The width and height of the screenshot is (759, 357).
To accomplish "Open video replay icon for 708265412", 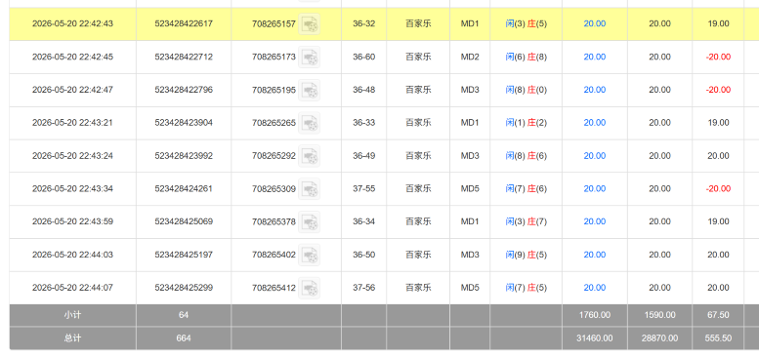I will tap(309, 288).
